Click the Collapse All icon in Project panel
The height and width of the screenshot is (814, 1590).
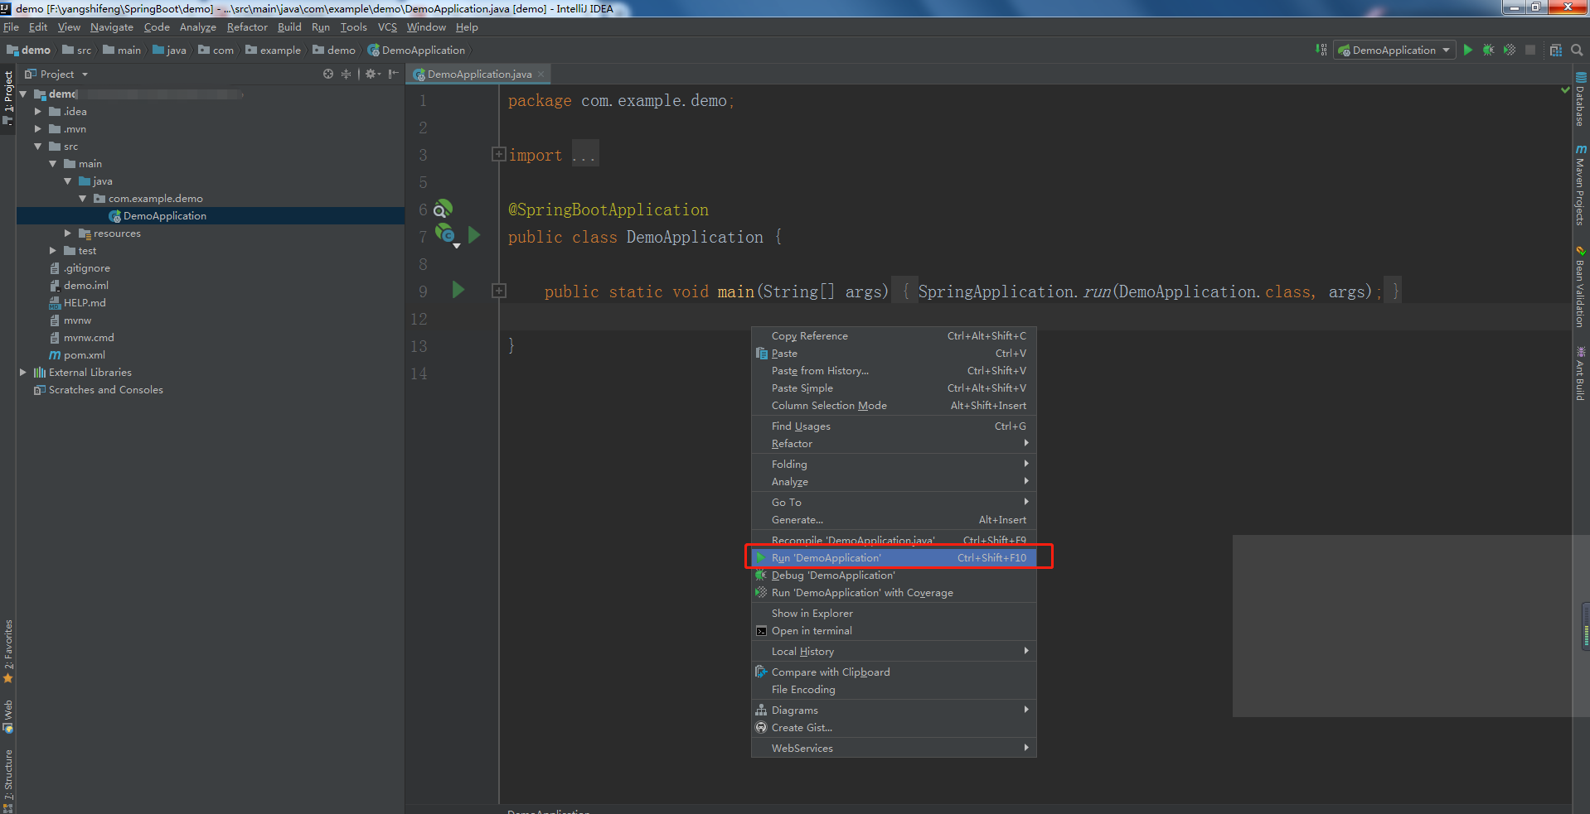pyautogui.click(x=347, y=74)
